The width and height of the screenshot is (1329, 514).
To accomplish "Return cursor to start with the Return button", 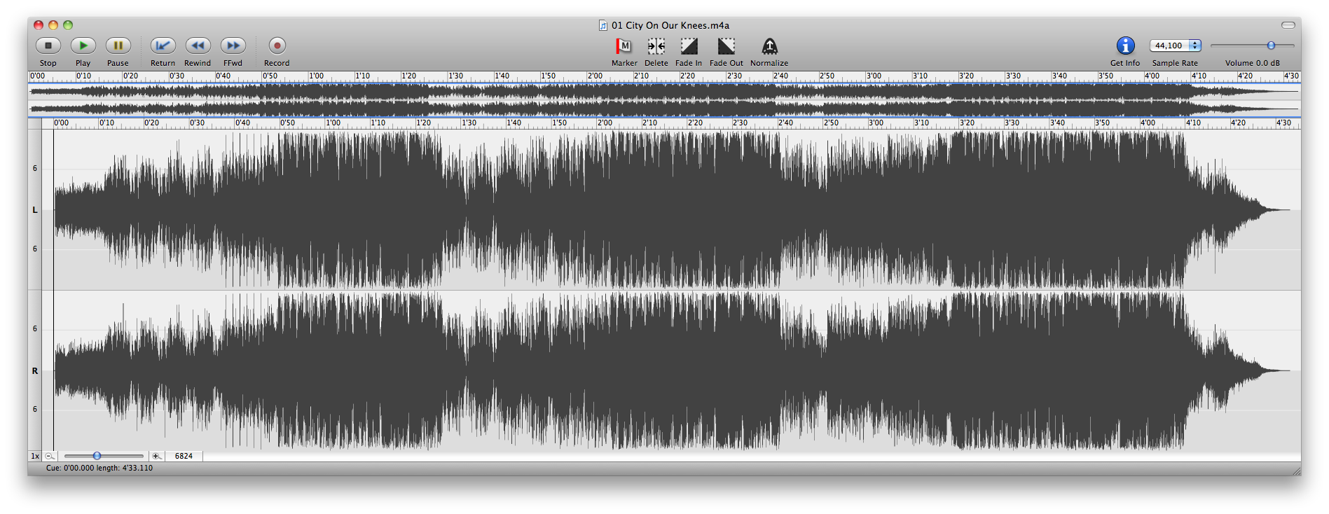I will tap(163, 46).
